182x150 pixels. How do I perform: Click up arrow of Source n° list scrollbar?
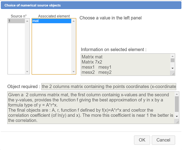point(27,21)
